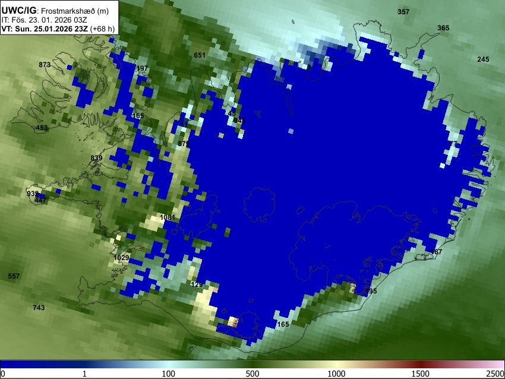Click the '100' tick on the color scale

169,374
